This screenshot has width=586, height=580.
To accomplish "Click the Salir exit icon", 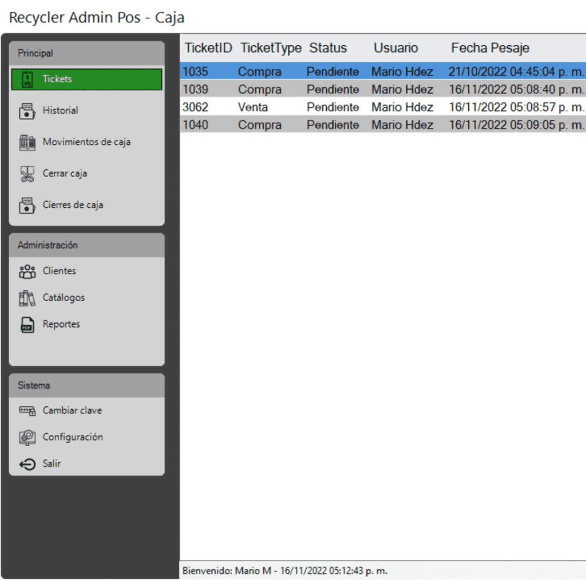I will [27, 464].
